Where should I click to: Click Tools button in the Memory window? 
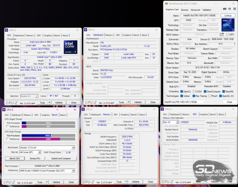(x=119, y=182)
